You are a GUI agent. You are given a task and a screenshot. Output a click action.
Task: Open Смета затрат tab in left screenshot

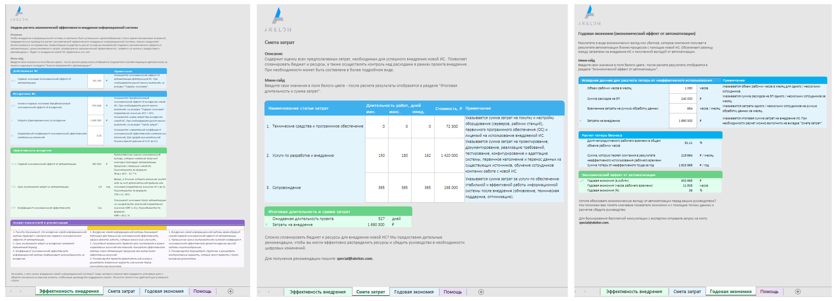[121, 291]
